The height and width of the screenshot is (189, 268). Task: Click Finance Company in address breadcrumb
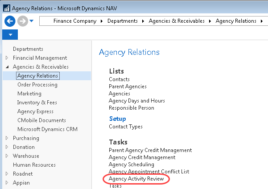coord(74,21)
